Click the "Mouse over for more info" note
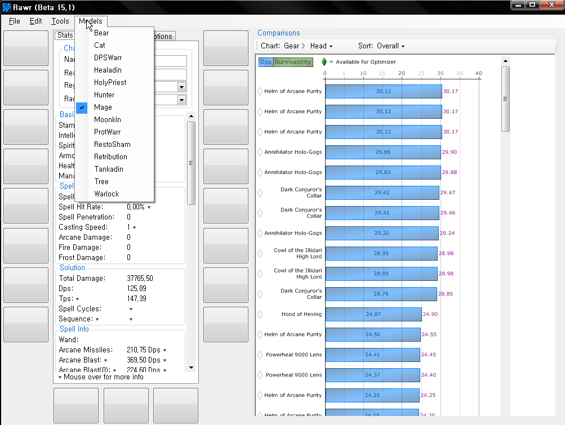The image size is (565, 425). 101,377
